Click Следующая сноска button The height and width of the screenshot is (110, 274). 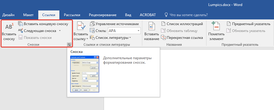click(x=37, y=31)
